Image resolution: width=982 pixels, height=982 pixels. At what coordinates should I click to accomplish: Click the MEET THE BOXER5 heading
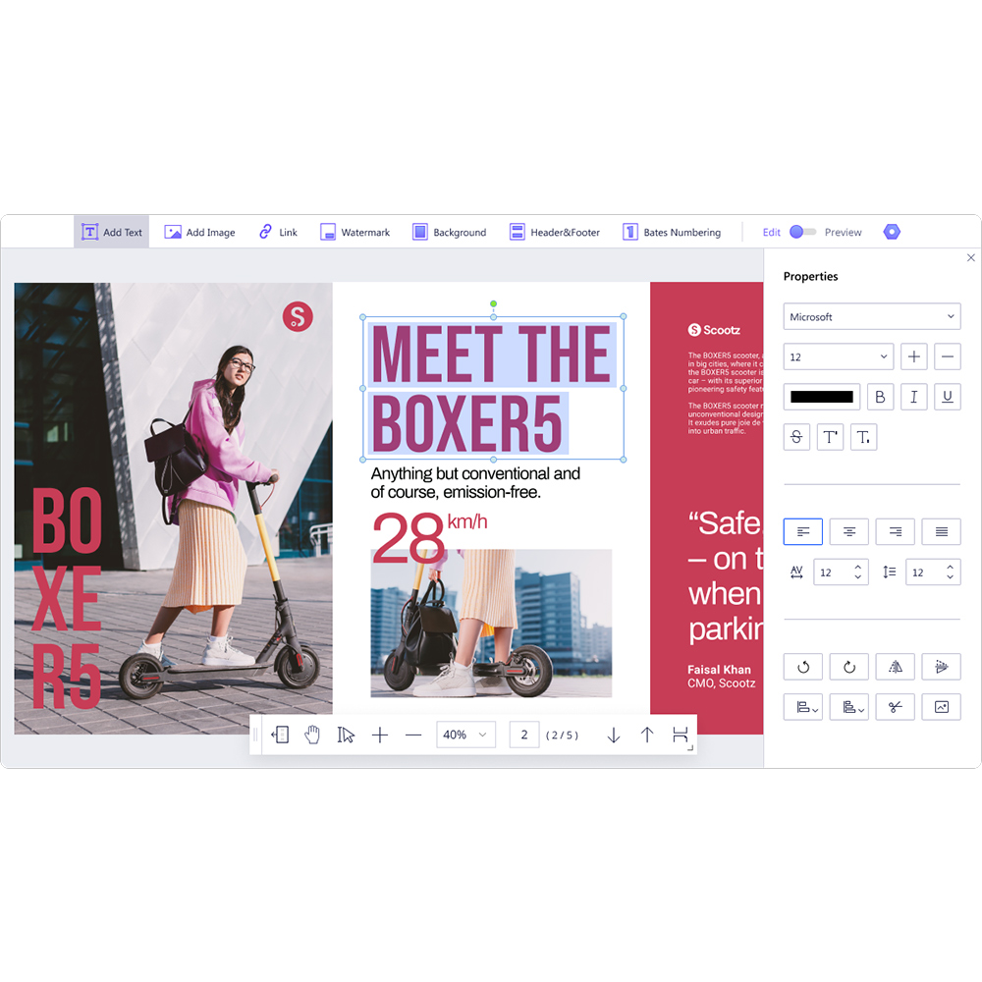492,388
